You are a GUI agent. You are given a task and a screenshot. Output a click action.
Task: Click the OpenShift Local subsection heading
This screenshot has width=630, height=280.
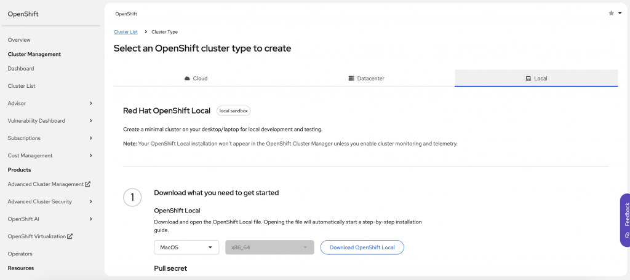tap(177, 211)
